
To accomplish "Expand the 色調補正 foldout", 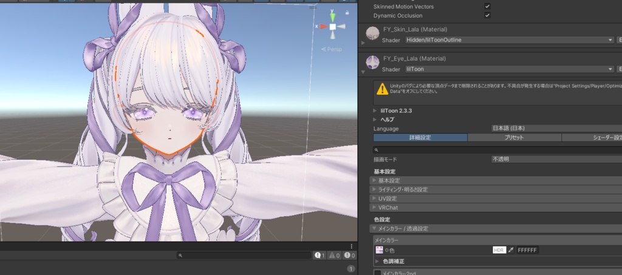I will pos(377,262).
